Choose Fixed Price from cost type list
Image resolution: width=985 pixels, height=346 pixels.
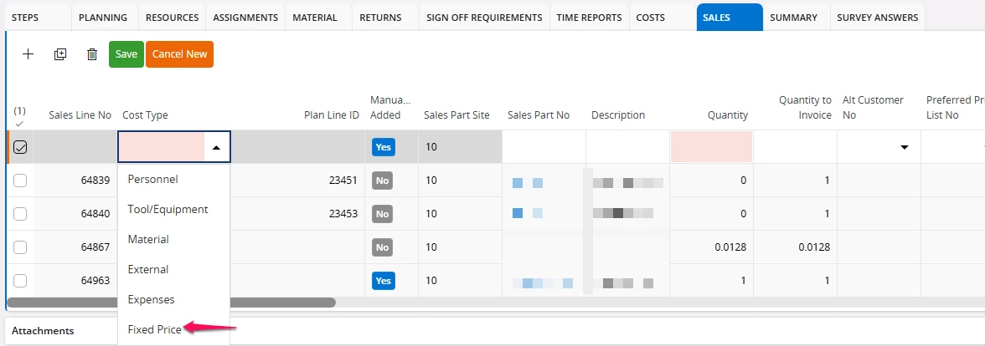[154, 329]
